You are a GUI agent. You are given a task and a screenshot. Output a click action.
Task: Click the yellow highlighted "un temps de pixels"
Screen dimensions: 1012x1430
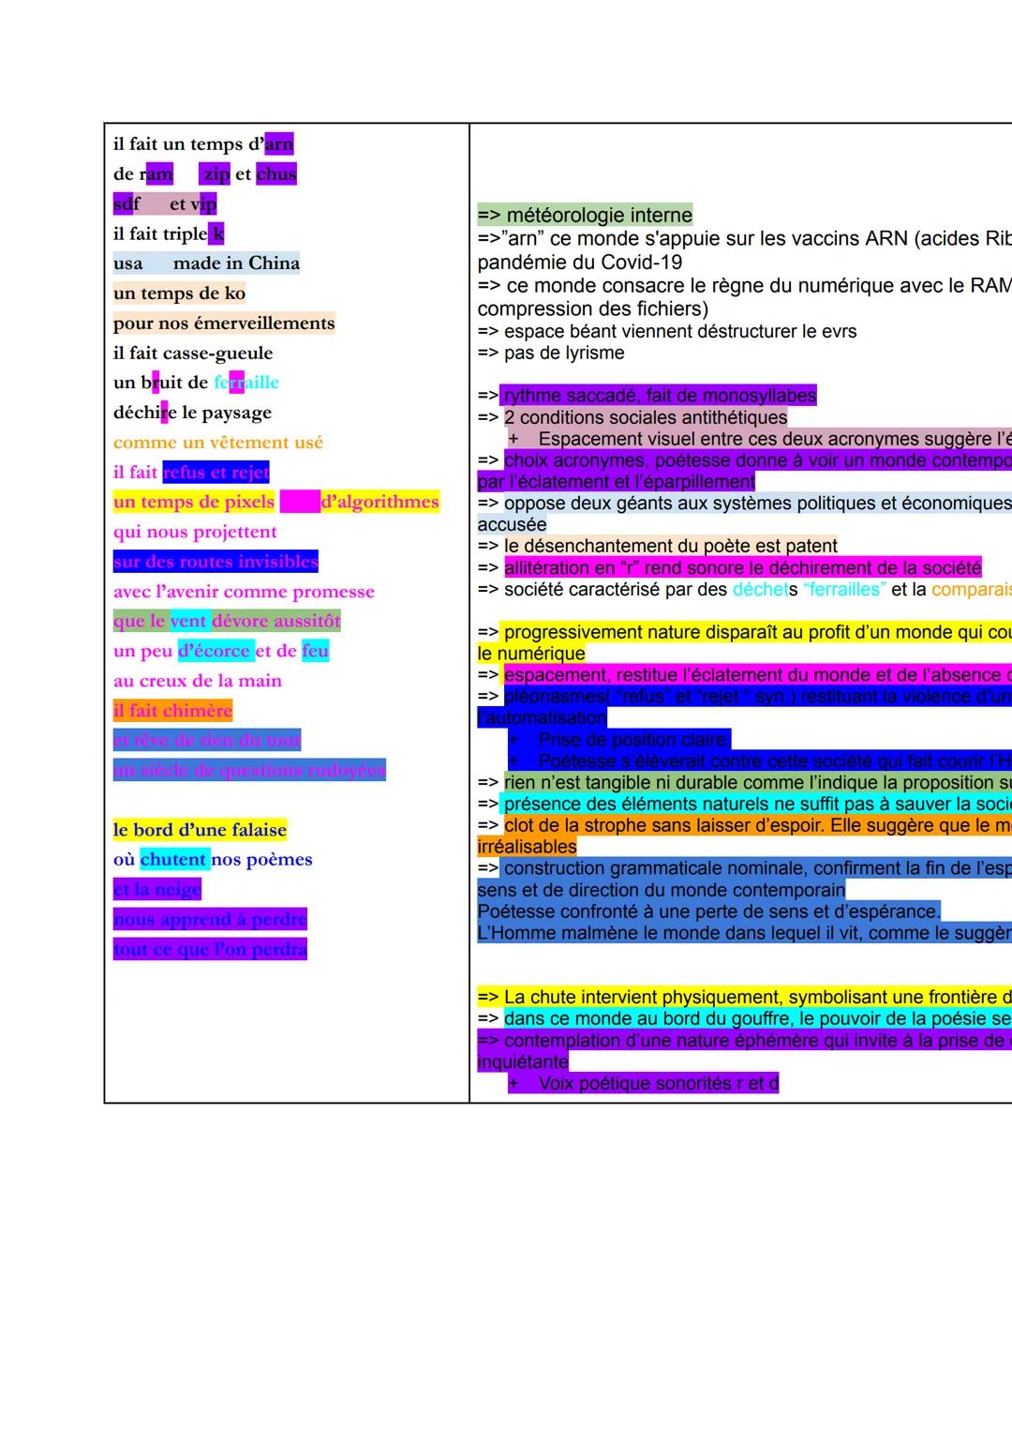point(194,502)
